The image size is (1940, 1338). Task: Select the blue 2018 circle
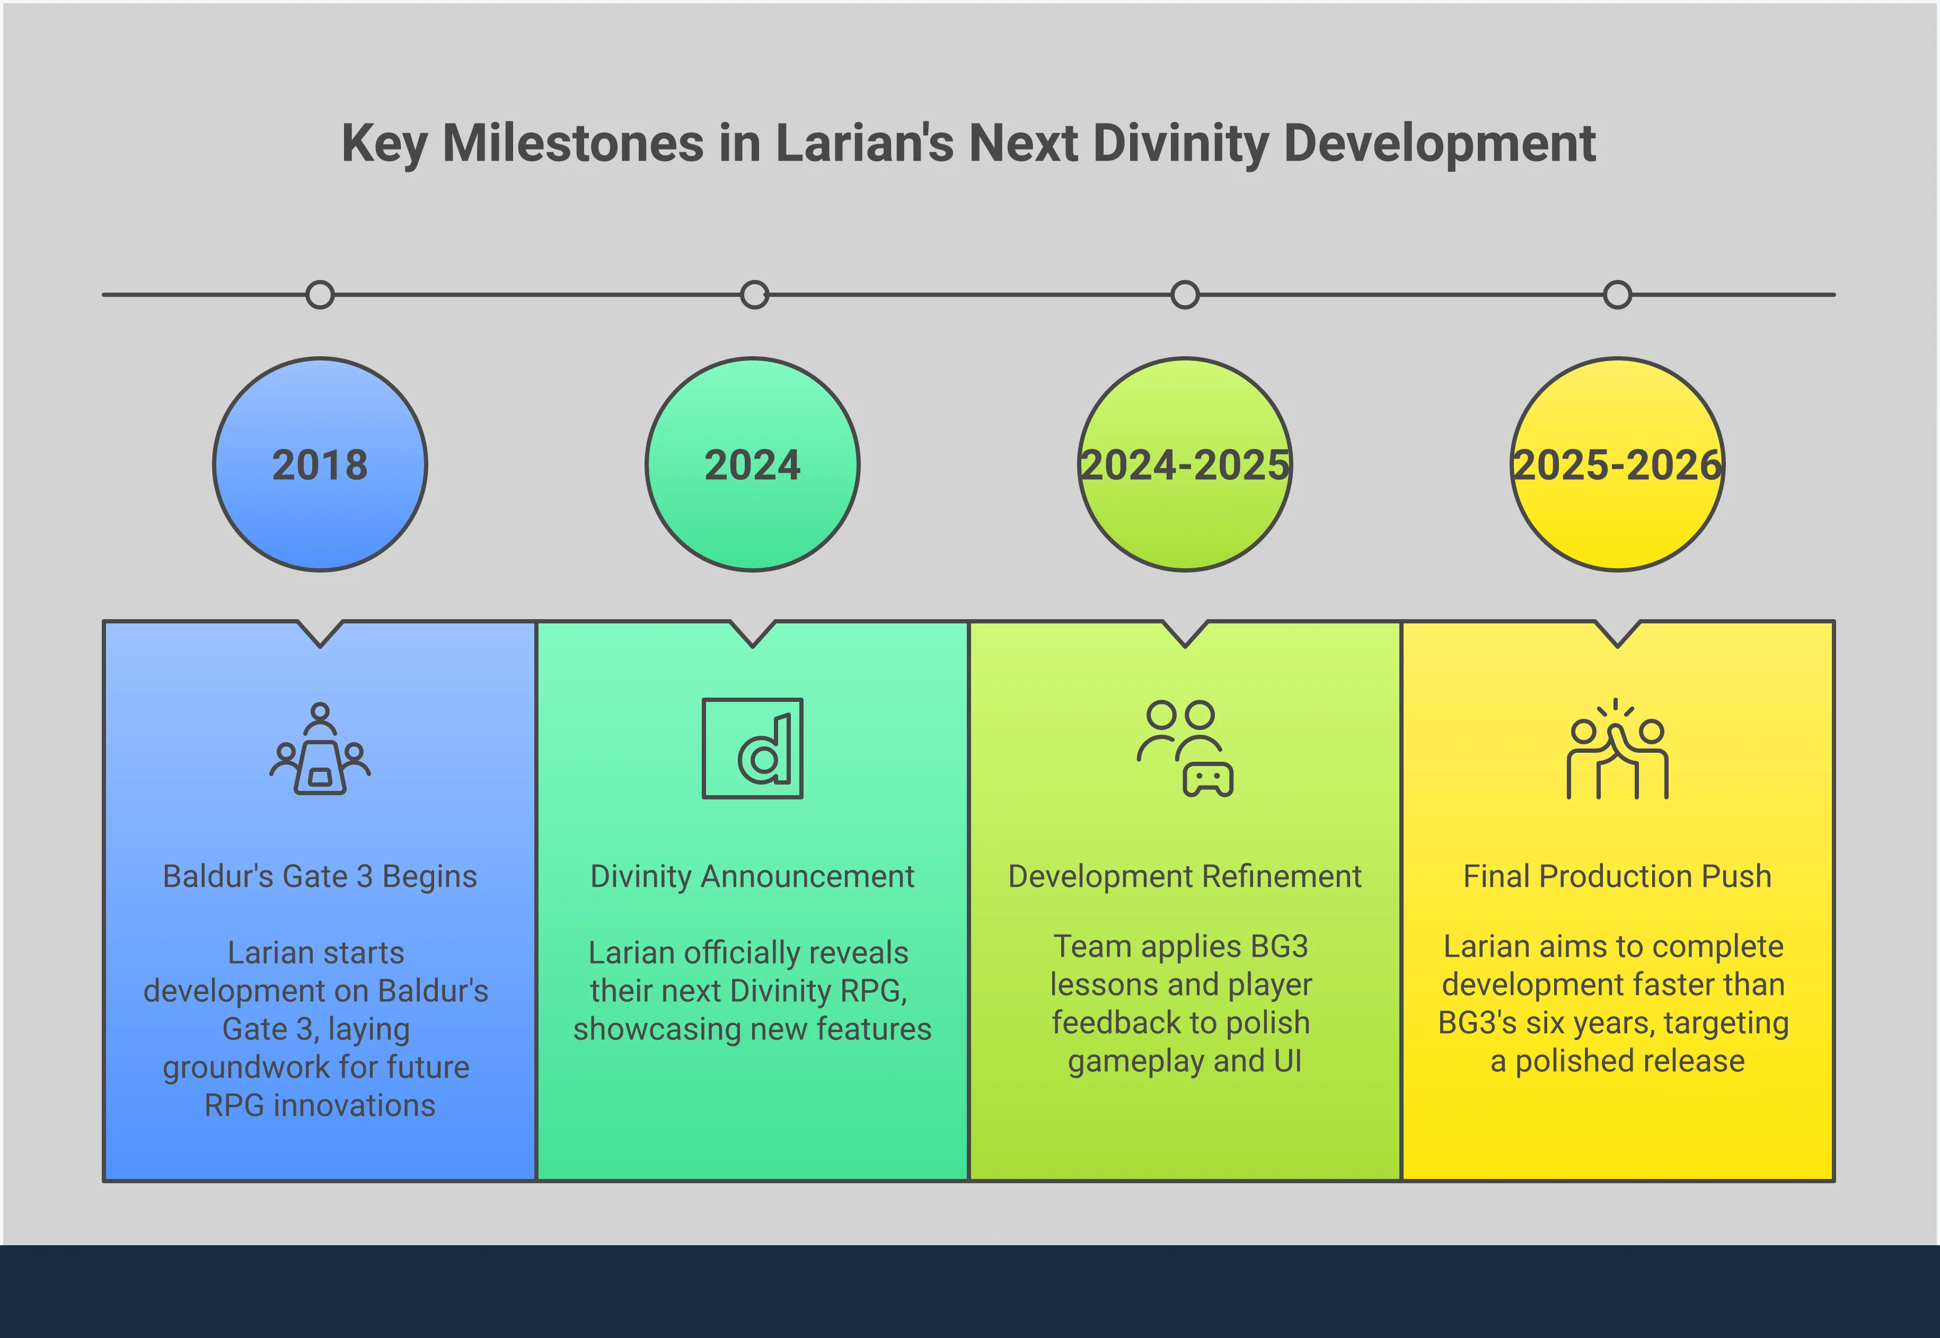(319, 464)
